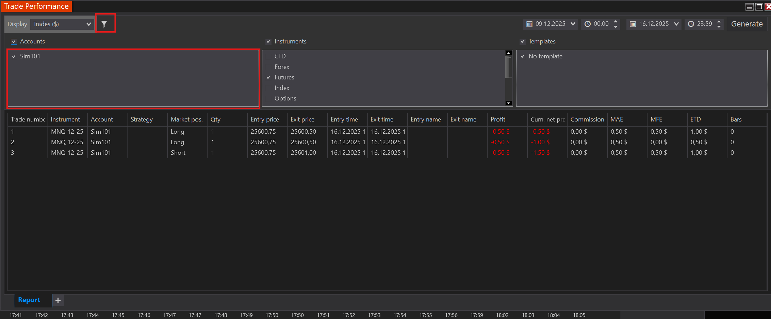Switch to the Report tab
The height and width of the screenshot is (319, 771).
point(29,300)
